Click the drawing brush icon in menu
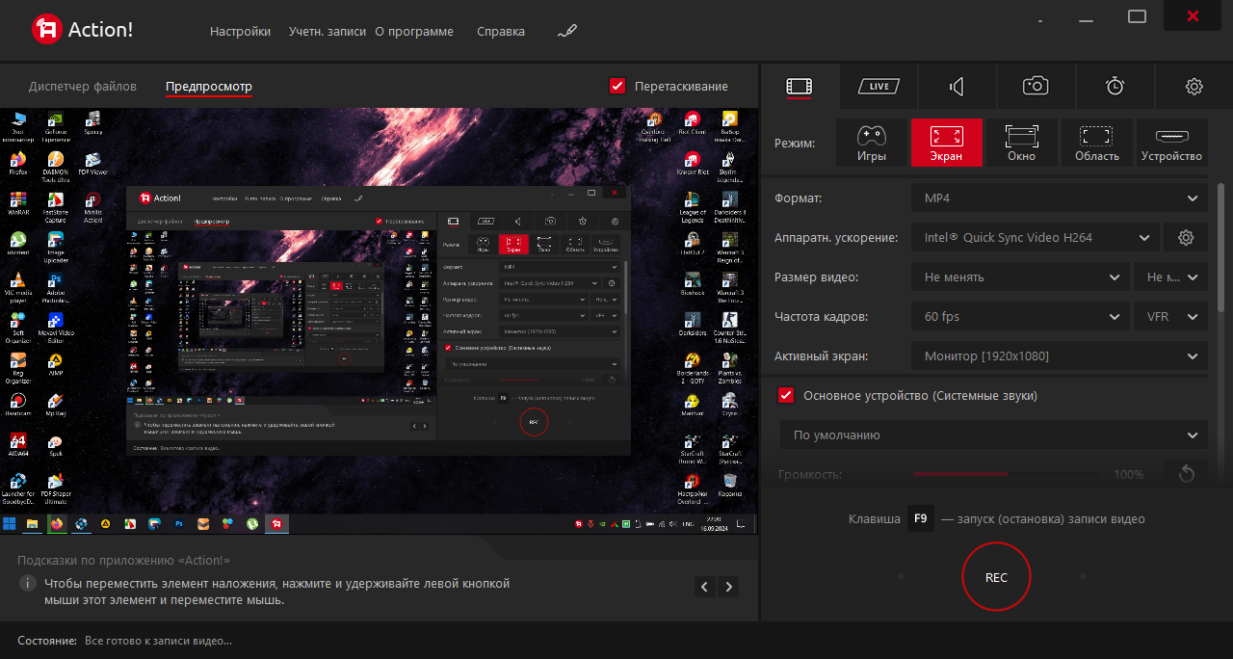 point(567,32)
